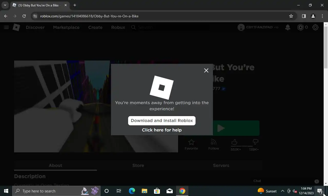Open Windows notification center
The image size is (328, 196).
click(x=320, y=191)
